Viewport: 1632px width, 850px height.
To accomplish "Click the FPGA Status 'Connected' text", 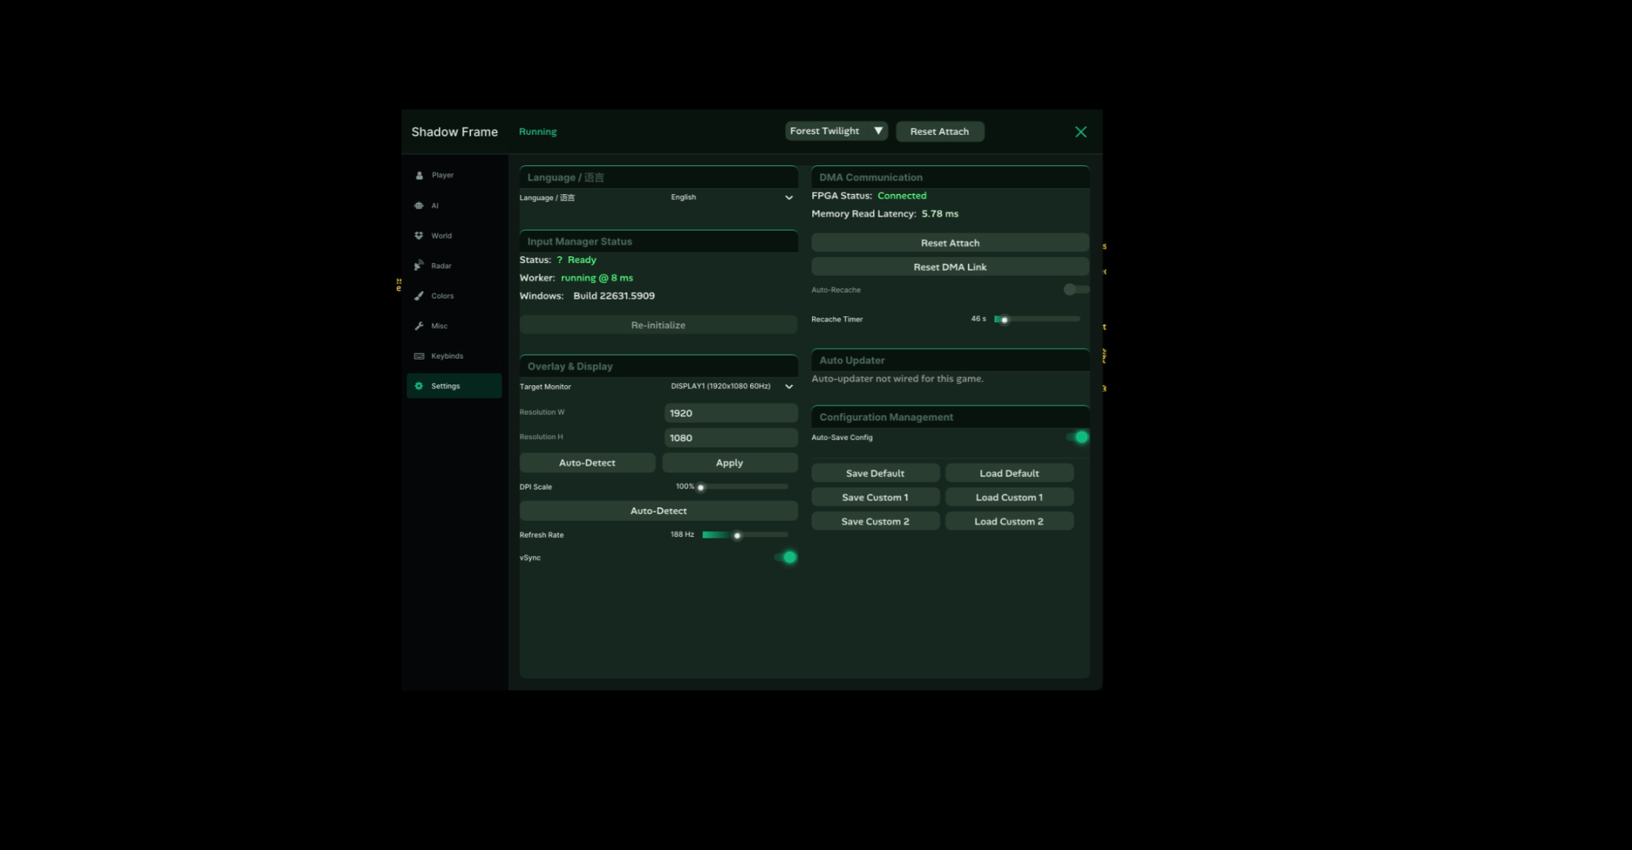I will (x=902, y=196).
